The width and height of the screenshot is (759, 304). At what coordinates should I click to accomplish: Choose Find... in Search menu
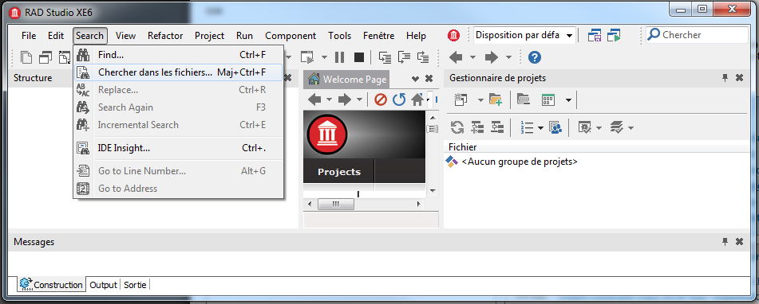coord(178,55)
